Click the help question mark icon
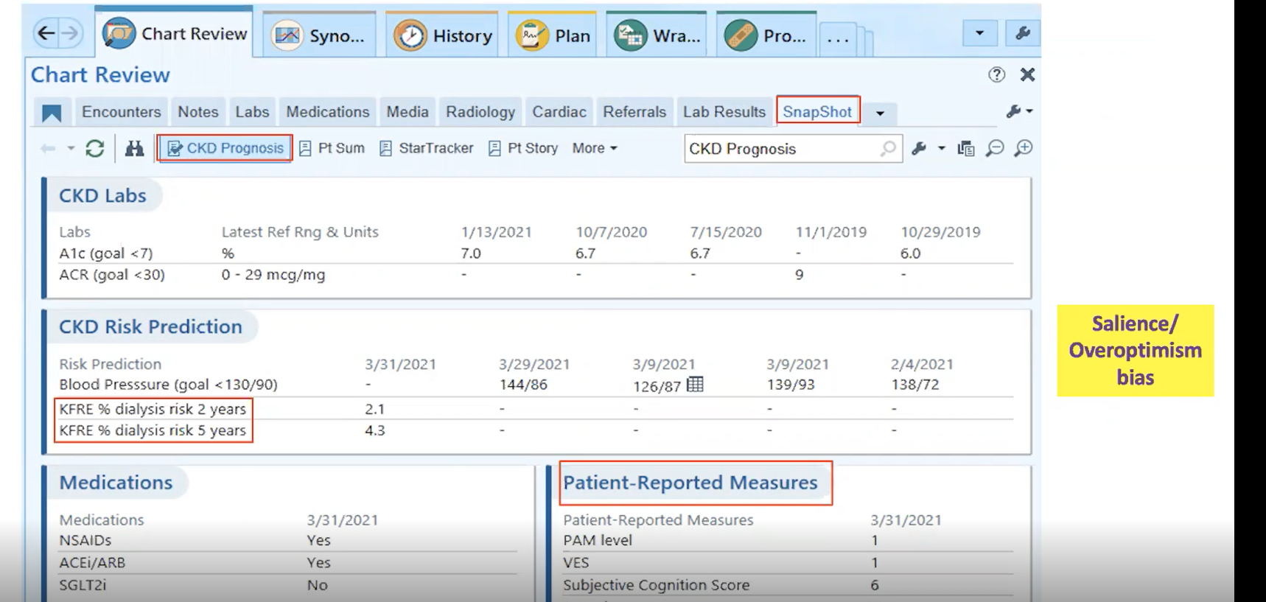The image size is (1266, 602). coord(996,74)
